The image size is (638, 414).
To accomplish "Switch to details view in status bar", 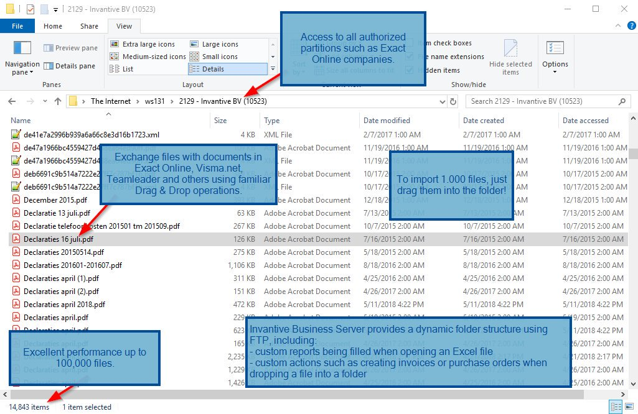I will pos(616,407).
